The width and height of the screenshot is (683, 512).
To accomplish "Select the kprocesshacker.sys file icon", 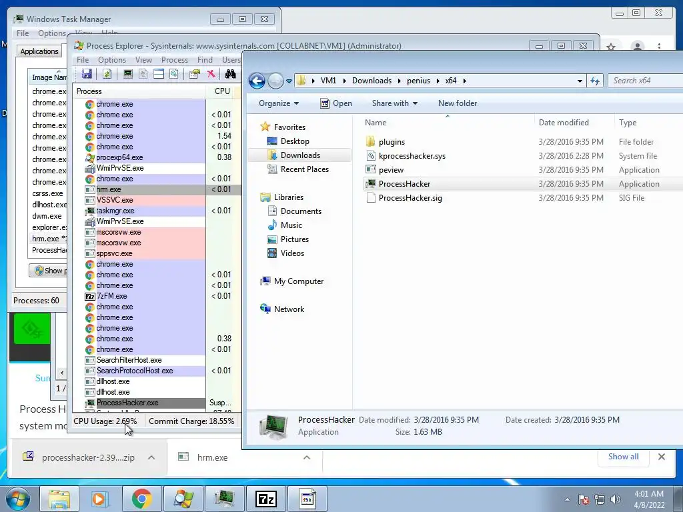I will coord(371,156).
